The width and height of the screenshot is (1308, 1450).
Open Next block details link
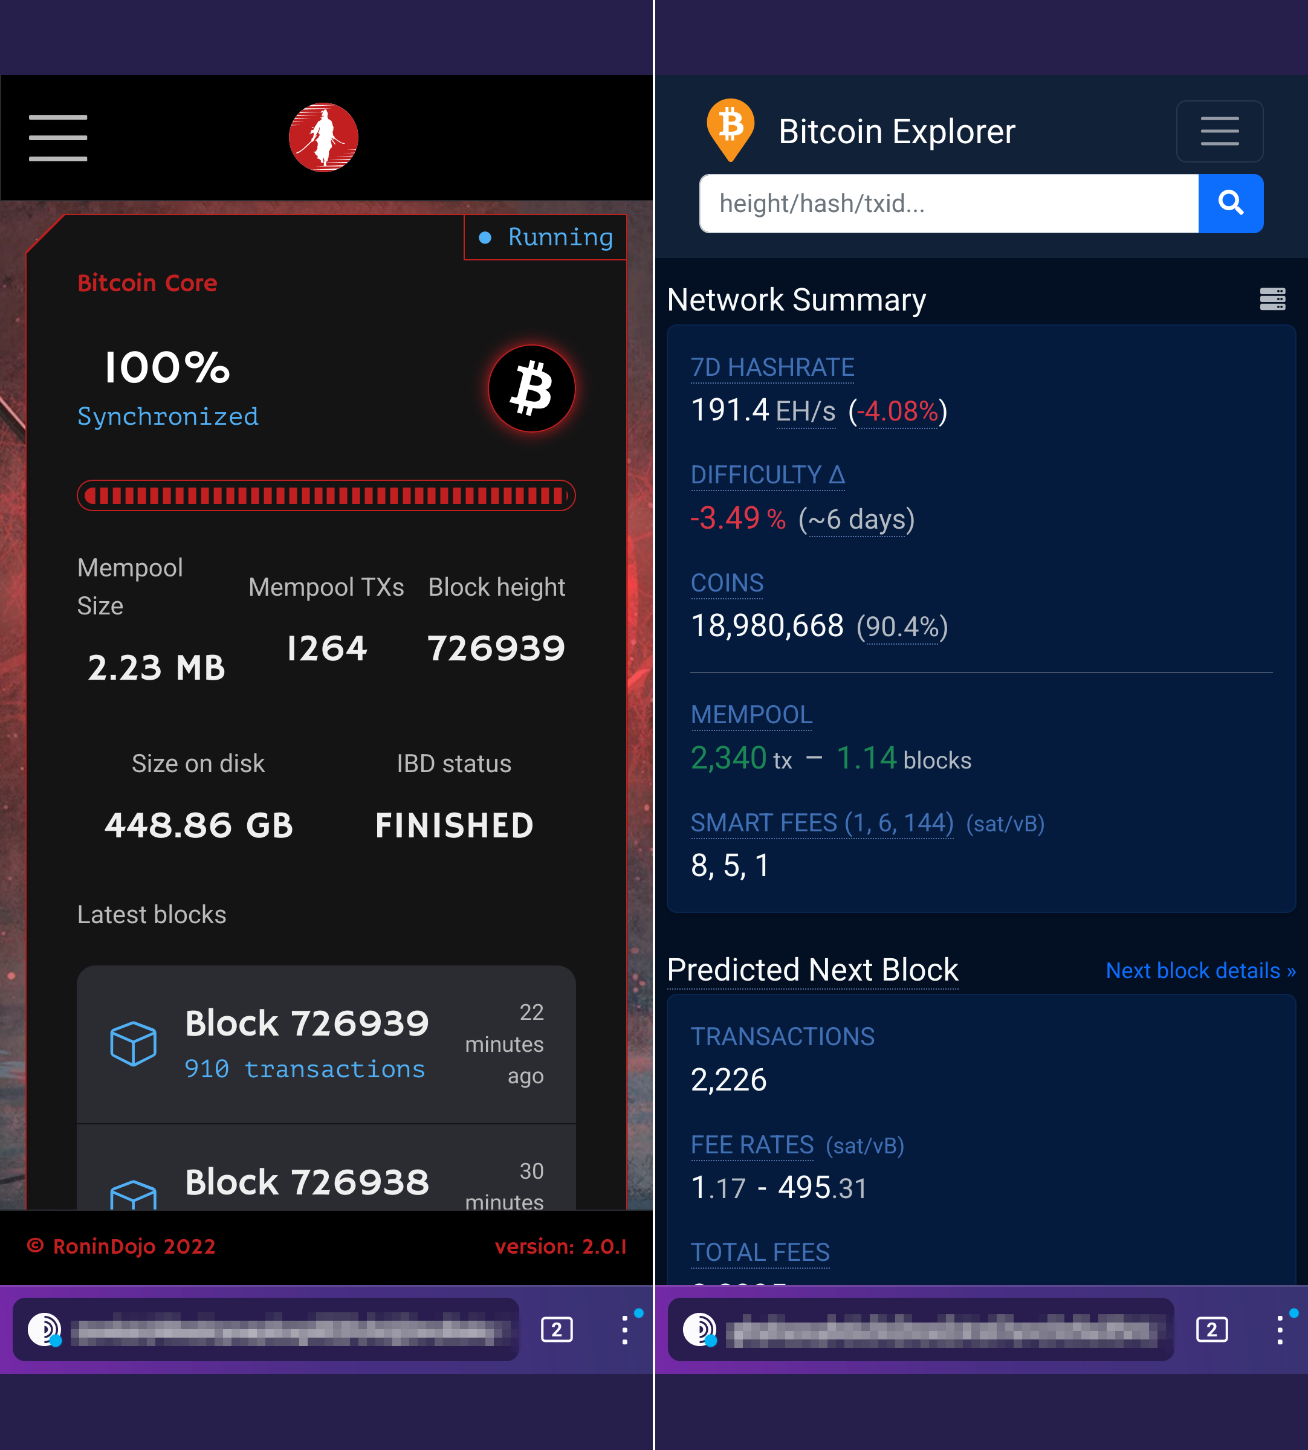point(1200,970)
